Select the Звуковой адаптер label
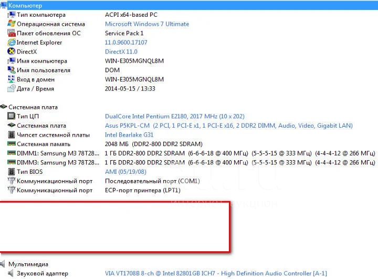This screenshot has width=378, height=279. [43, 273]
